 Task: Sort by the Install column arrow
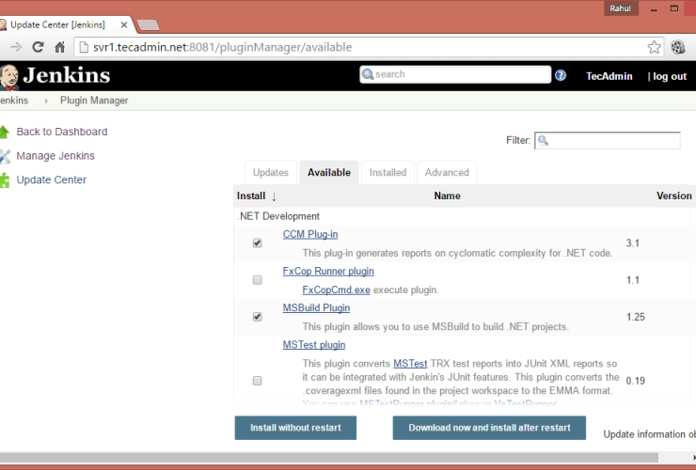coord(274,196)
